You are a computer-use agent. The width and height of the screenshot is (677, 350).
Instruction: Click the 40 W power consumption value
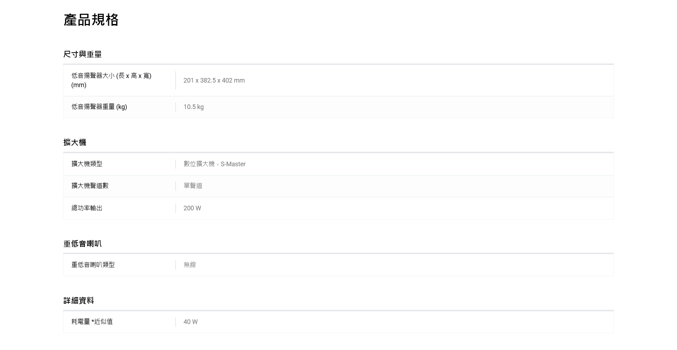click(190, 322)
